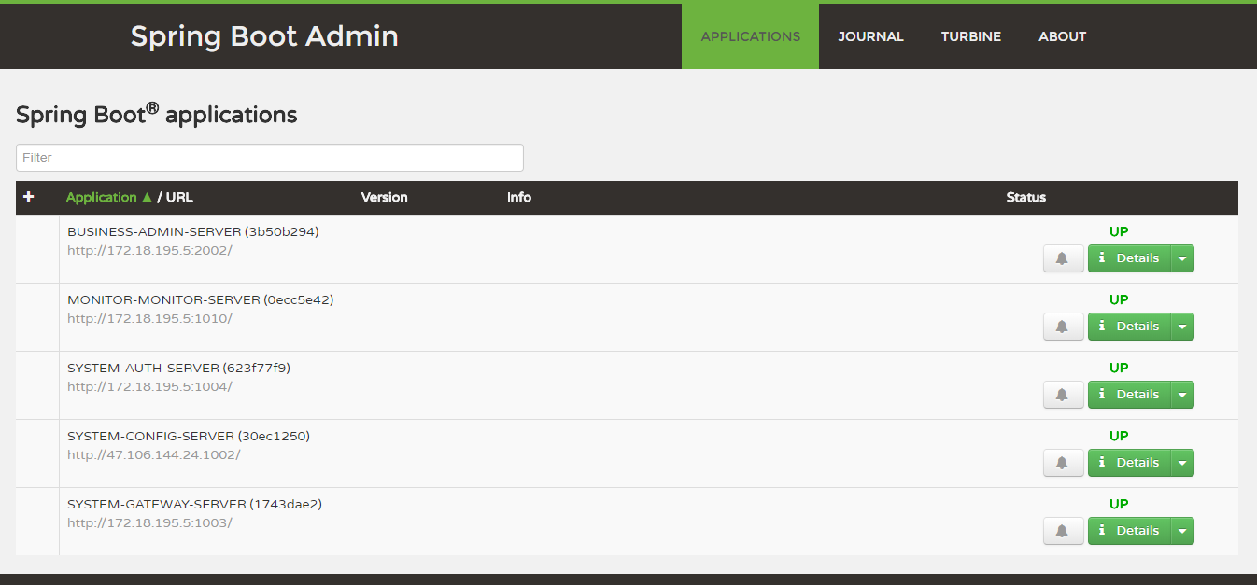
Task: Mute notifications for SYSTEM-CONFIG-SERVER via bell
Action: tap(1063, 463)
